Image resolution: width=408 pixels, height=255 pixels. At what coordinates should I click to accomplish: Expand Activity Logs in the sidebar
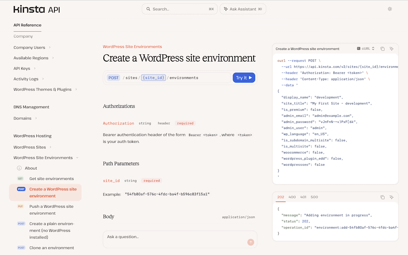point(43,79)
